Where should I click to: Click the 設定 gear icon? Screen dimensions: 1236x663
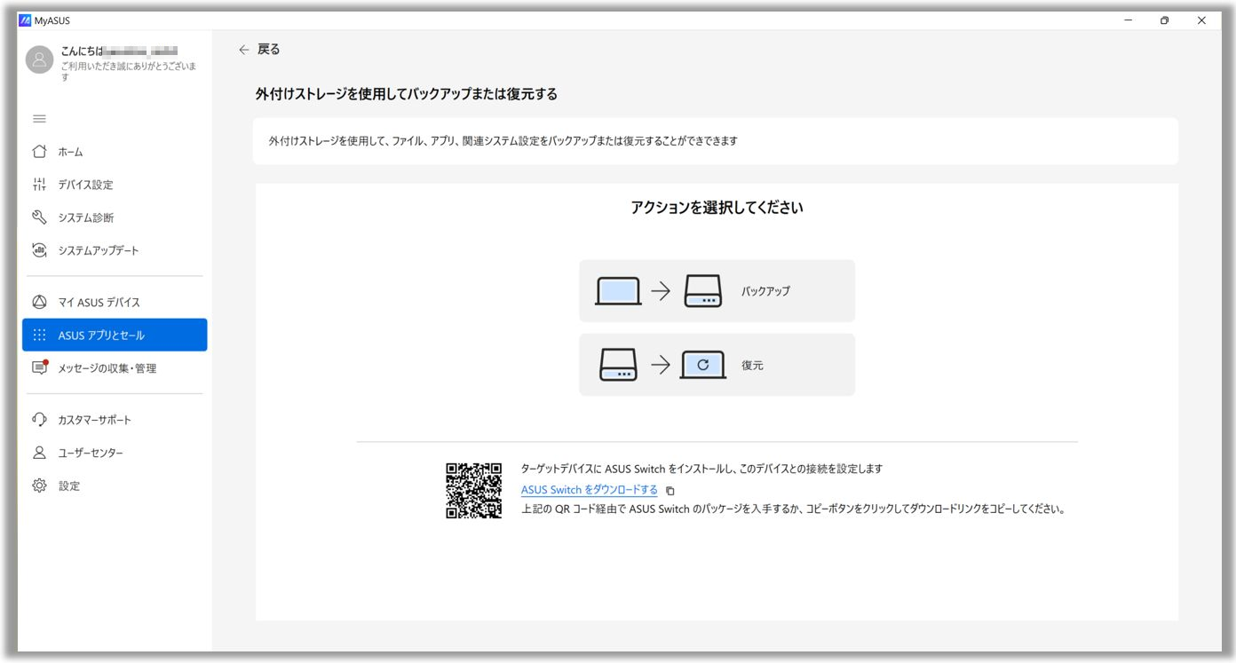tap(39, 485)
